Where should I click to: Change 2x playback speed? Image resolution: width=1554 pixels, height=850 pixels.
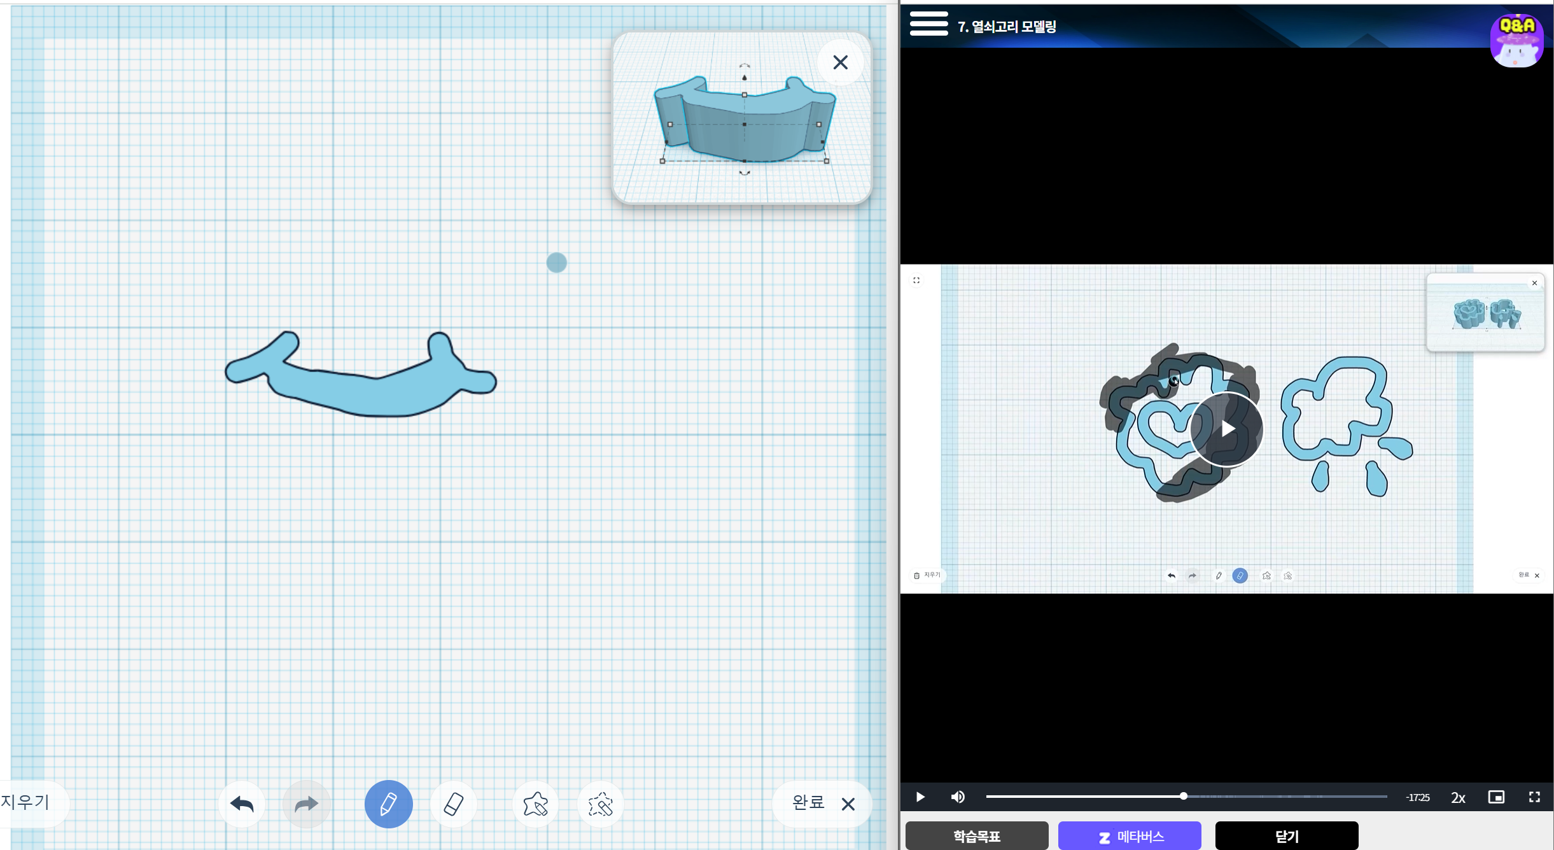[x=1458, y=797]
